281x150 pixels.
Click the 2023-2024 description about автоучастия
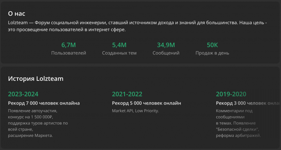(x=38, y=123)
